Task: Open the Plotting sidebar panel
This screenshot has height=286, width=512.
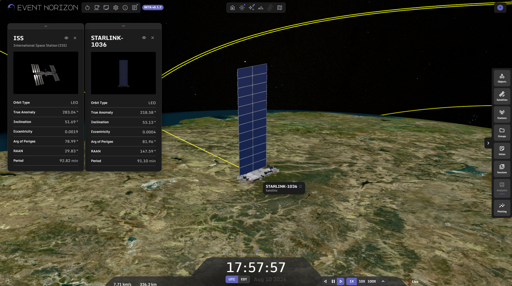Action: point(502,208)
